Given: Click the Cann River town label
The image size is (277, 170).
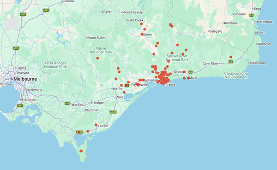Looking at the screenshot, I should point(210,64).
